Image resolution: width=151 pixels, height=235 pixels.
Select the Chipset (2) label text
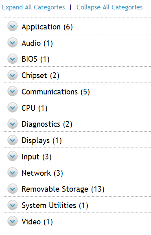[x=40, y=76]
